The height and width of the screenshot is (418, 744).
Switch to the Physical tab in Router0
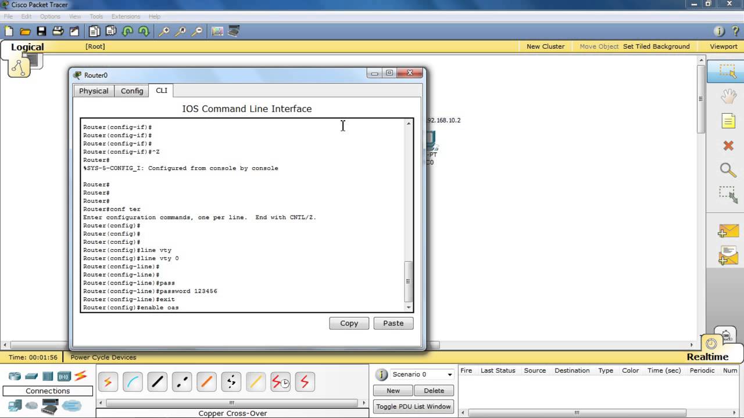pos(94,91)
